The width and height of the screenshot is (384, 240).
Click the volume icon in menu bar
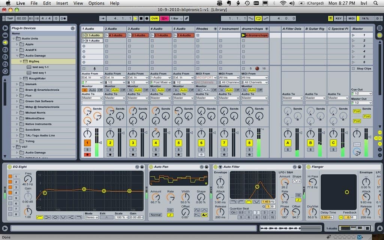292,3
